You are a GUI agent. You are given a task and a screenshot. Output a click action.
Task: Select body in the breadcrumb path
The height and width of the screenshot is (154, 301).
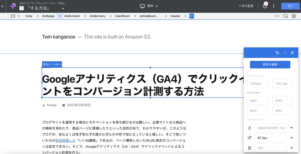tap(29, 16)
